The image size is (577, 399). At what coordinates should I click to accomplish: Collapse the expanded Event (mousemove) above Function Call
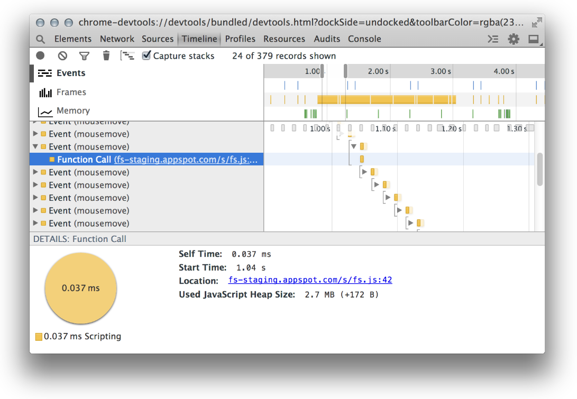coord(35,146)
